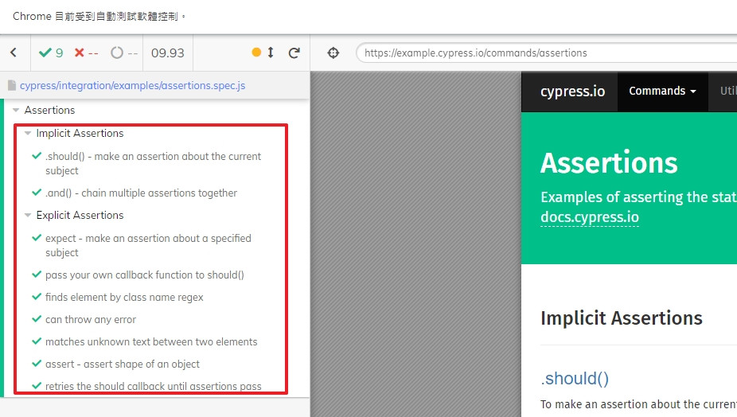Screen dimensions: 737x417
Task: Click the Assertions page title
Action: (x=609, y=162)
